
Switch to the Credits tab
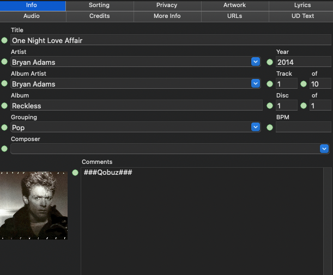coord(99,16)
